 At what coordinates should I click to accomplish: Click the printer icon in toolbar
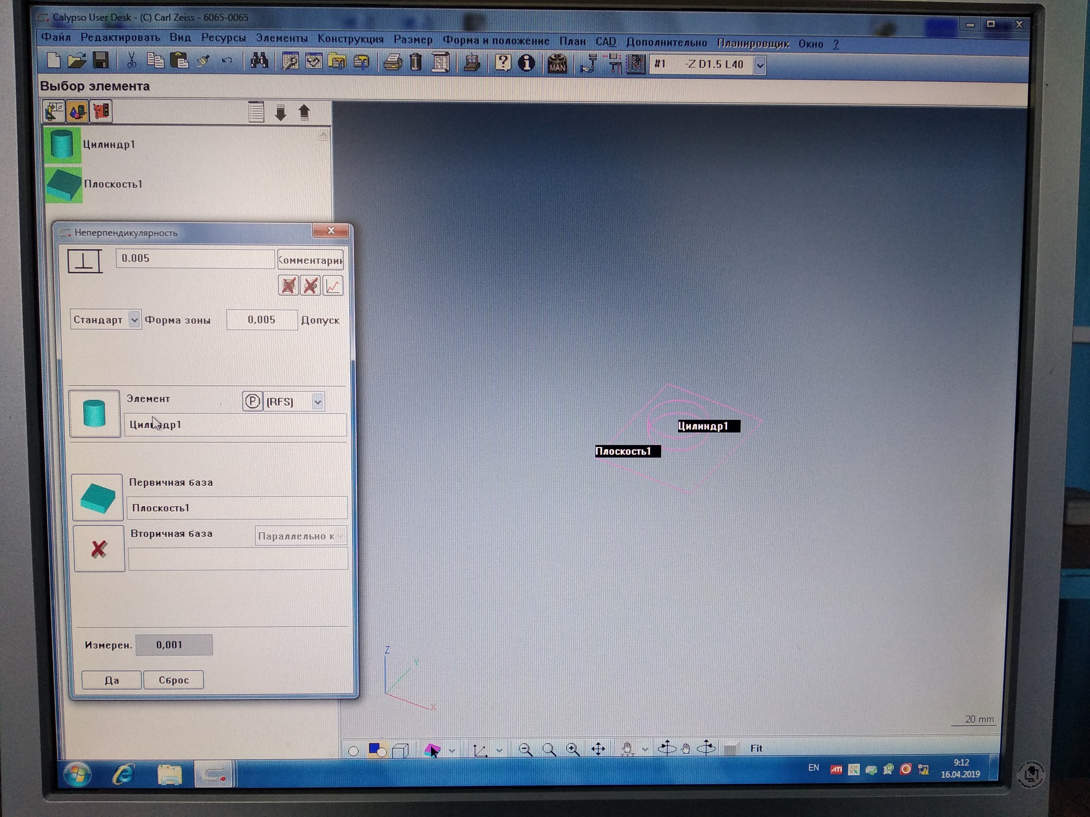coord(393,63)
